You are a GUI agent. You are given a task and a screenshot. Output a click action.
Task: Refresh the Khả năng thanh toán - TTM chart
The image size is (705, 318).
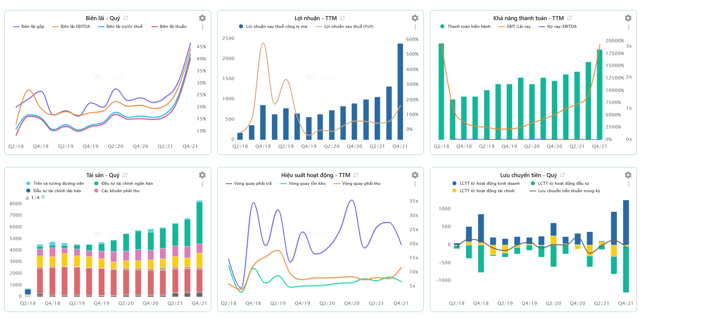tap(570, 18)
